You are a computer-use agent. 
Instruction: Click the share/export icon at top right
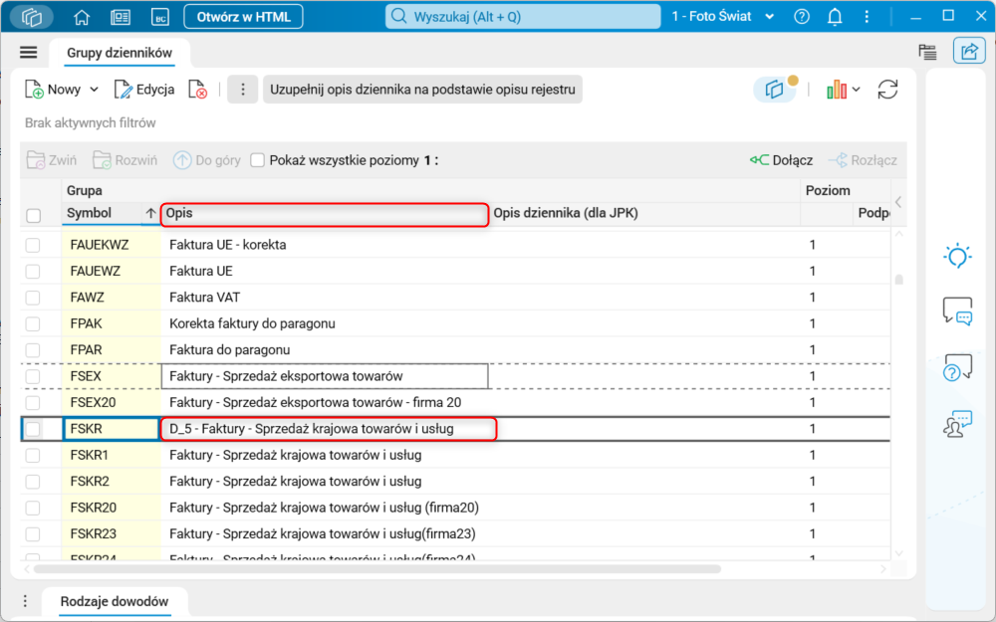pyautogui.click(x=969, y=52)
